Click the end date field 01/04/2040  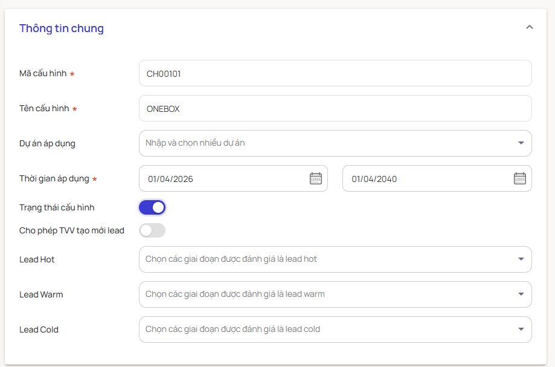tap(437, 178)
